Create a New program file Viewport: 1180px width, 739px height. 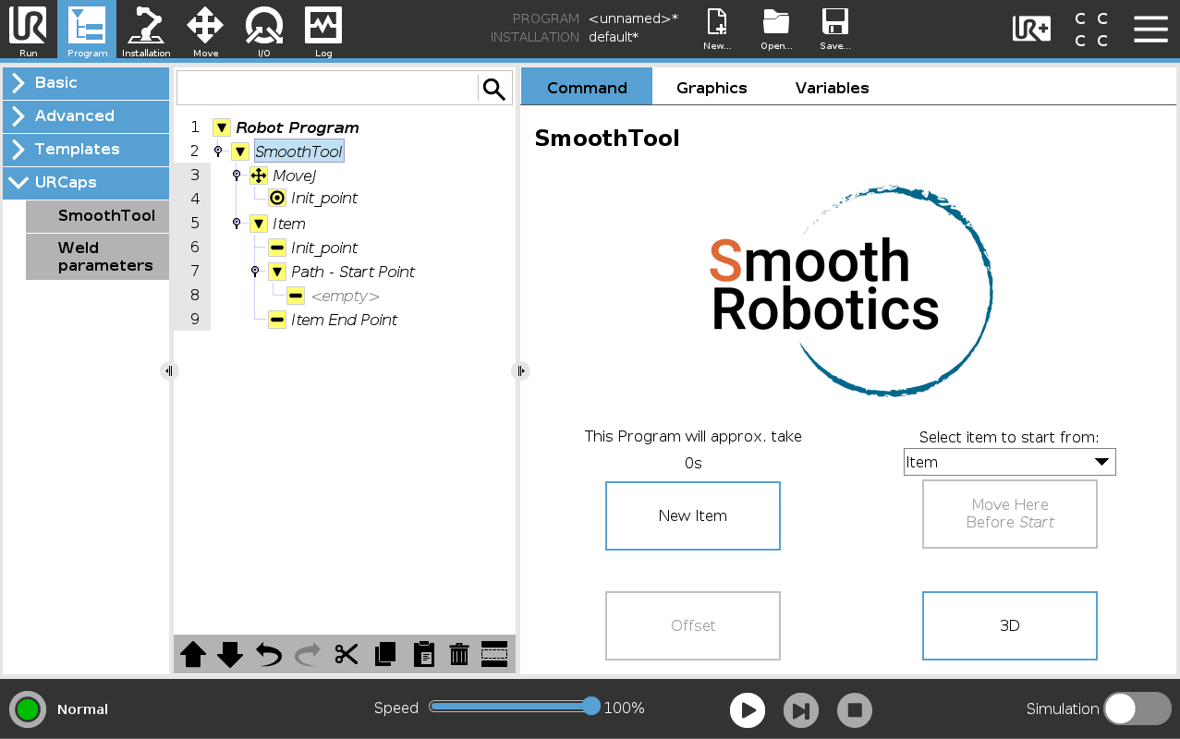point(717,30)
